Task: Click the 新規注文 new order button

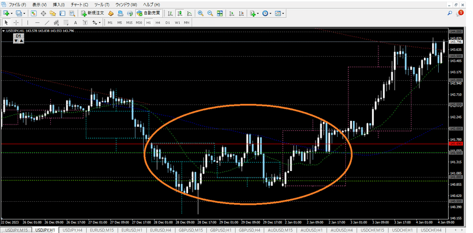Action: coord(93,13)
